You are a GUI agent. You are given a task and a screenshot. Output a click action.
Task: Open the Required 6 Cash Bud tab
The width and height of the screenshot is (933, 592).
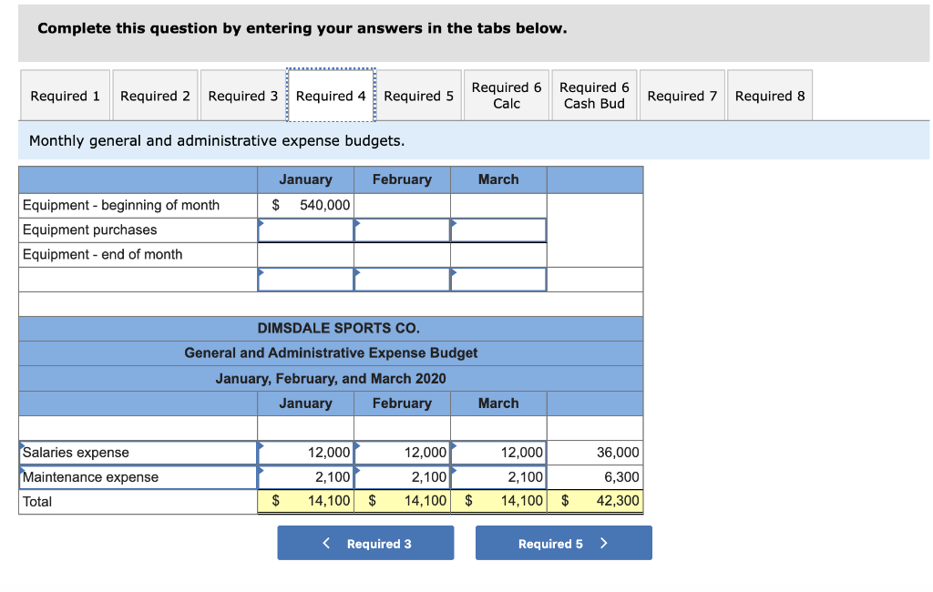tap(594, 96)
